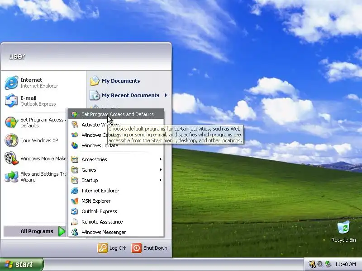Screen dimensions: 362x271
Task: Click Set Program Access icon in left column
Action: pos(11,122)
